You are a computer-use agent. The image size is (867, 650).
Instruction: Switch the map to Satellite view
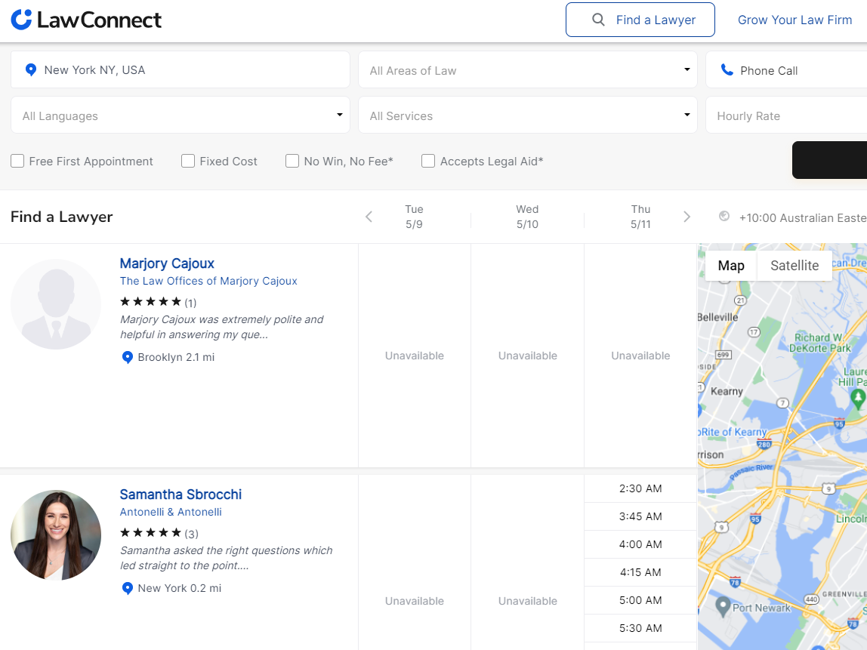pos(794,265)
